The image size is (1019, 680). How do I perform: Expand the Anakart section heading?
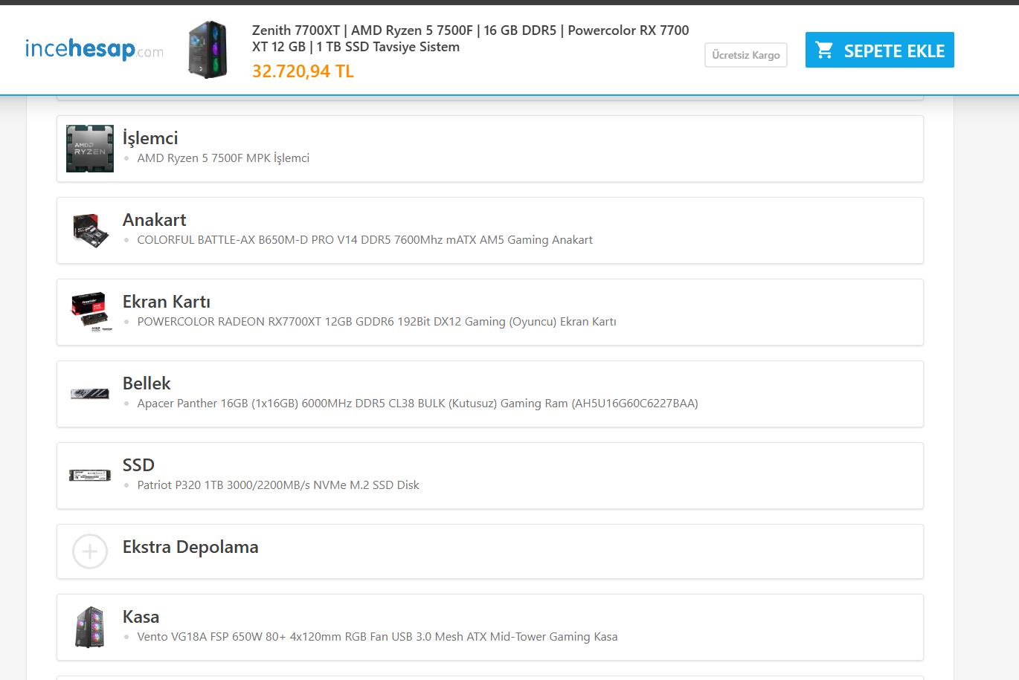click(x=154, y=220)
